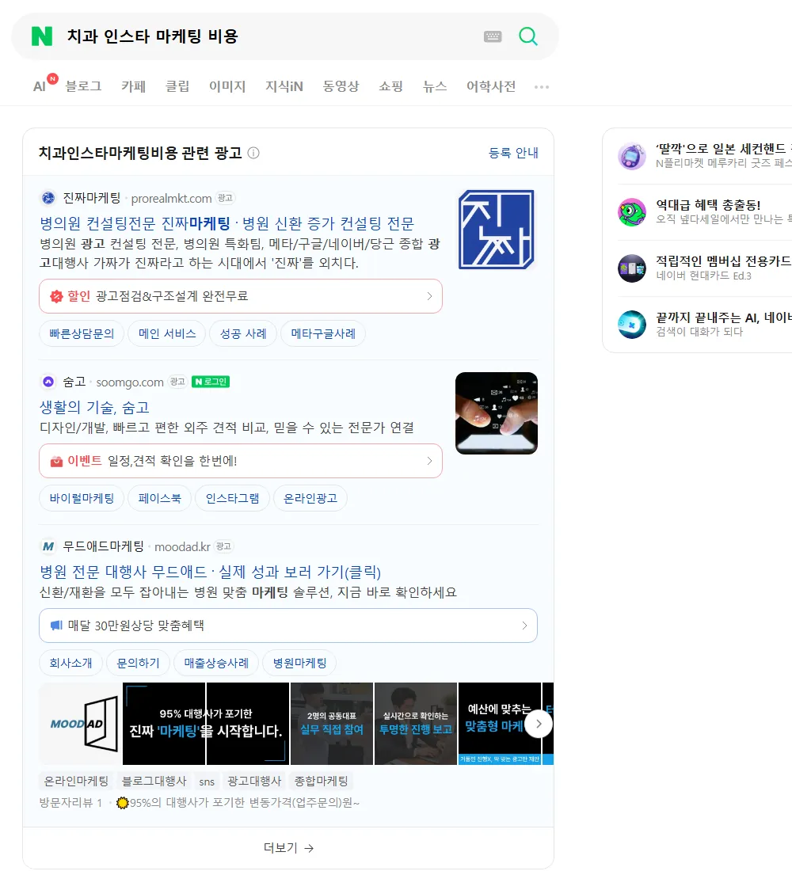792x871 pixels.
Task: Click the green Naver N logo
Action: pos(42,36)
